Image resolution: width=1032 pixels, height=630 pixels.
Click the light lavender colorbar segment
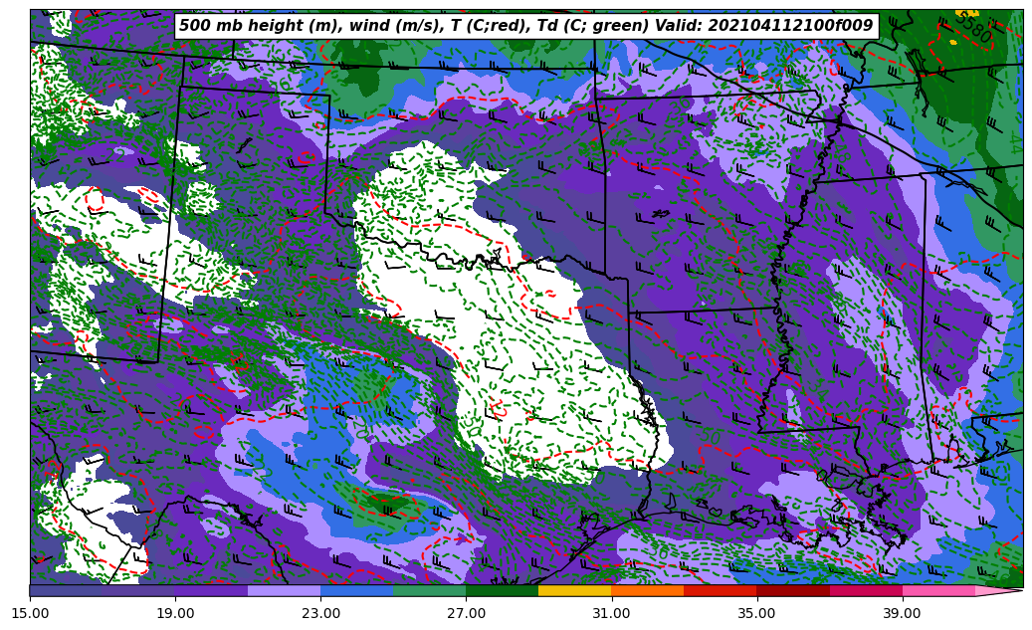pyautogui.click(x=284, y=591)
